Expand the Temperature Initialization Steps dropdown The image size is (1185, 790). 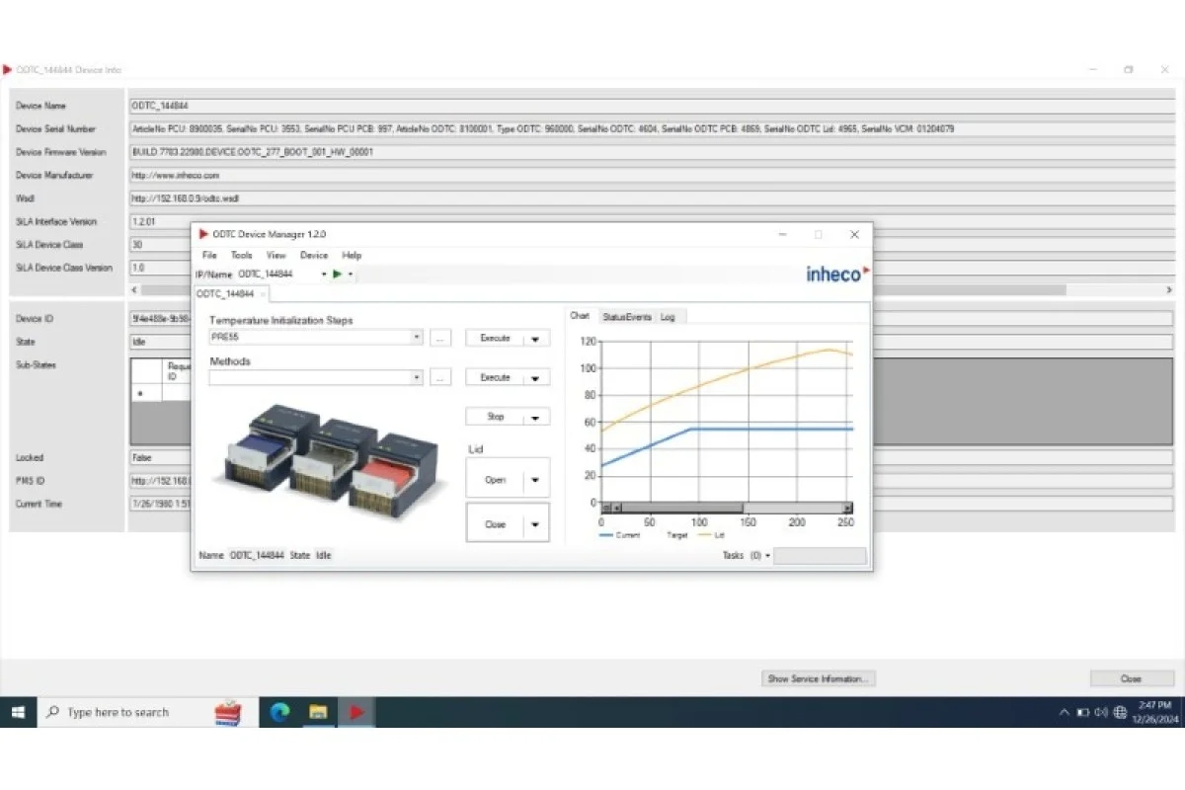tap(417, 338)
